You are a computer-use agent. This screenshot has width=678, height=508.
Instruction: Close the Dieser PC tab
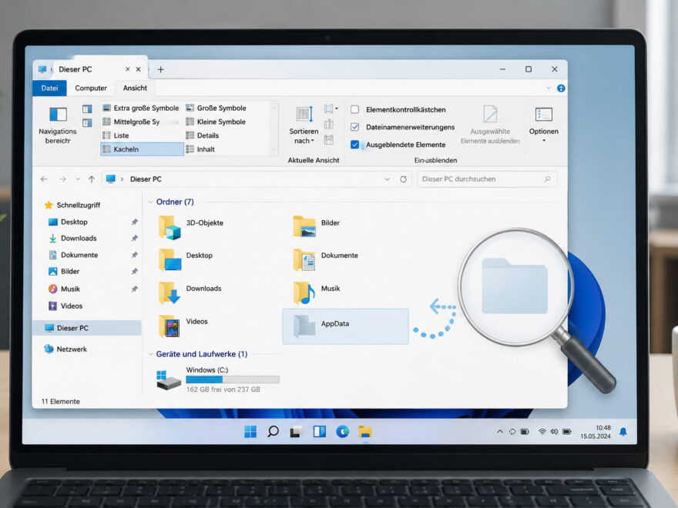click(139, 69)
